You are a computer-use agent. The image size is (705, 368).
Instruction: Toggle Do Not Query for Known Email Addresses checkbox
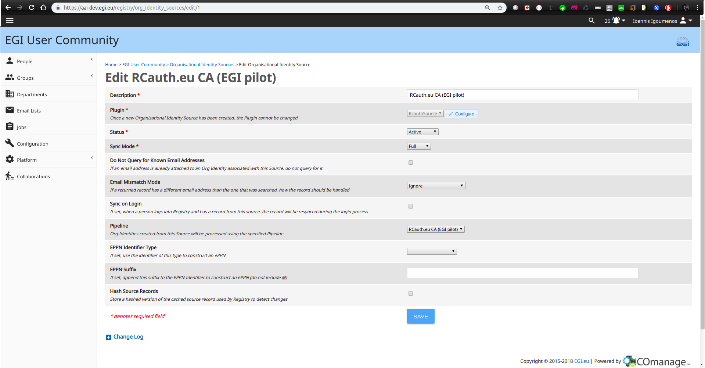[411, 162]
